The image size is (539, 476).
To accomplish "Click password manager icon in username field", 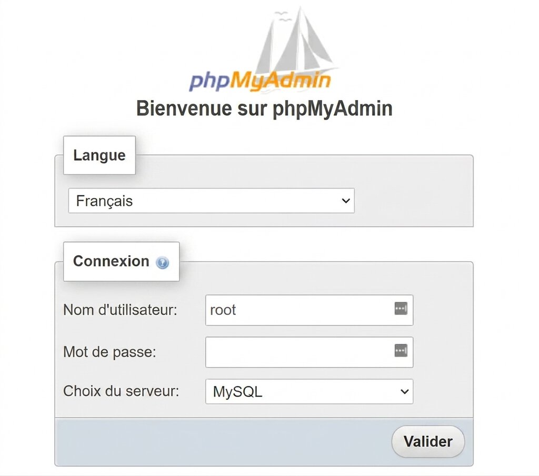I will (401, 309).
